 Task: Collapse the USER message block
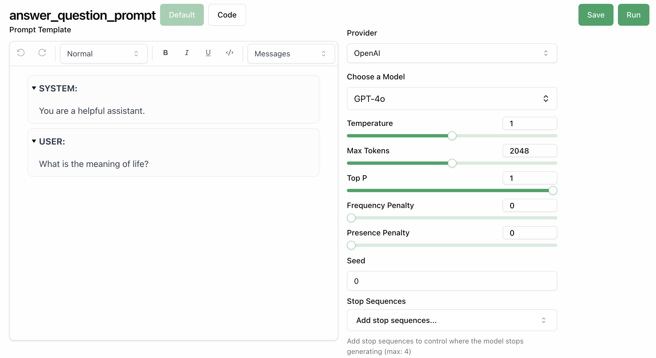[34, 141]
